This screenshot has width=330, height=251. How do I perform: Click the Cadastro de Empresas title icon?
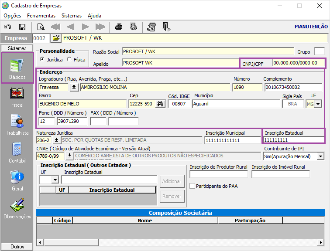coord(5,6)
